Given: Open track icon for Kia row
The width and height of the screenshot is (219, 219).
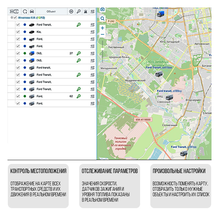Looking at the screenshot, I should [x=92, y=32].
